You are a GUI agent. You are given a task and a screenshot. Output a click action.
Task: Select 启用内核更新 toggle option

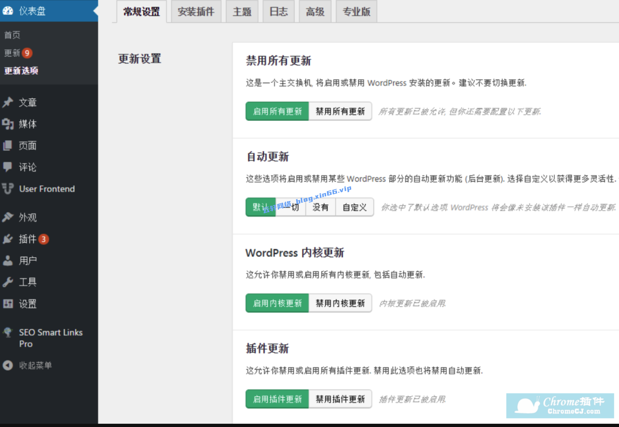coord(277,303)
